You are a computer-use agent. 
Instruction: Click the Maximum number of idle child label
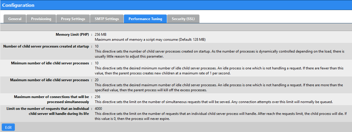(49, 80)
